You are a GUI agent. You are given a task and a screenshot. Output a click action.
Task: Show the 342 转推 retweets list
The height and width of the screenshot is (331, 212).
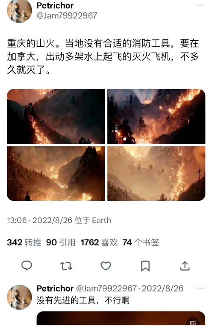24,242
